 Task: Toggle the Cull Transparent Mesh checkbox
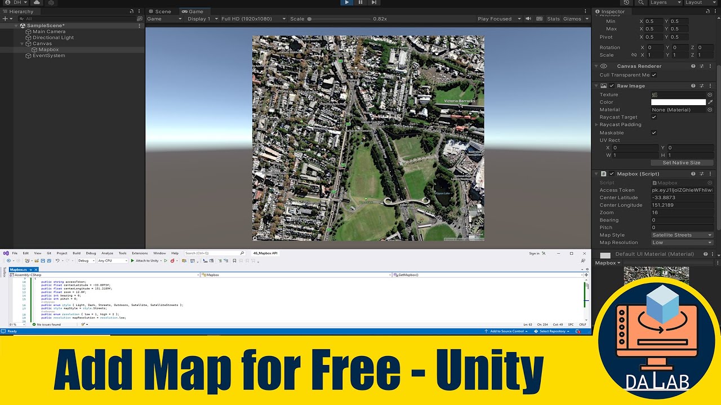click(x=654, y=75)
